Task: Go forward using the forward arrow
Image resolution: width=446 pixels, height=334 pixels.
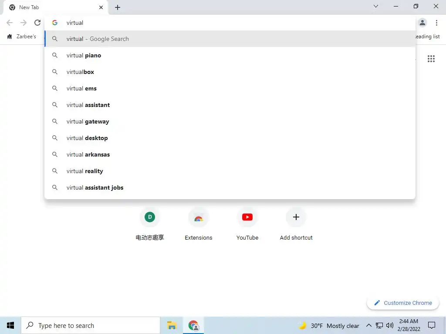Action: coord(24,23)
